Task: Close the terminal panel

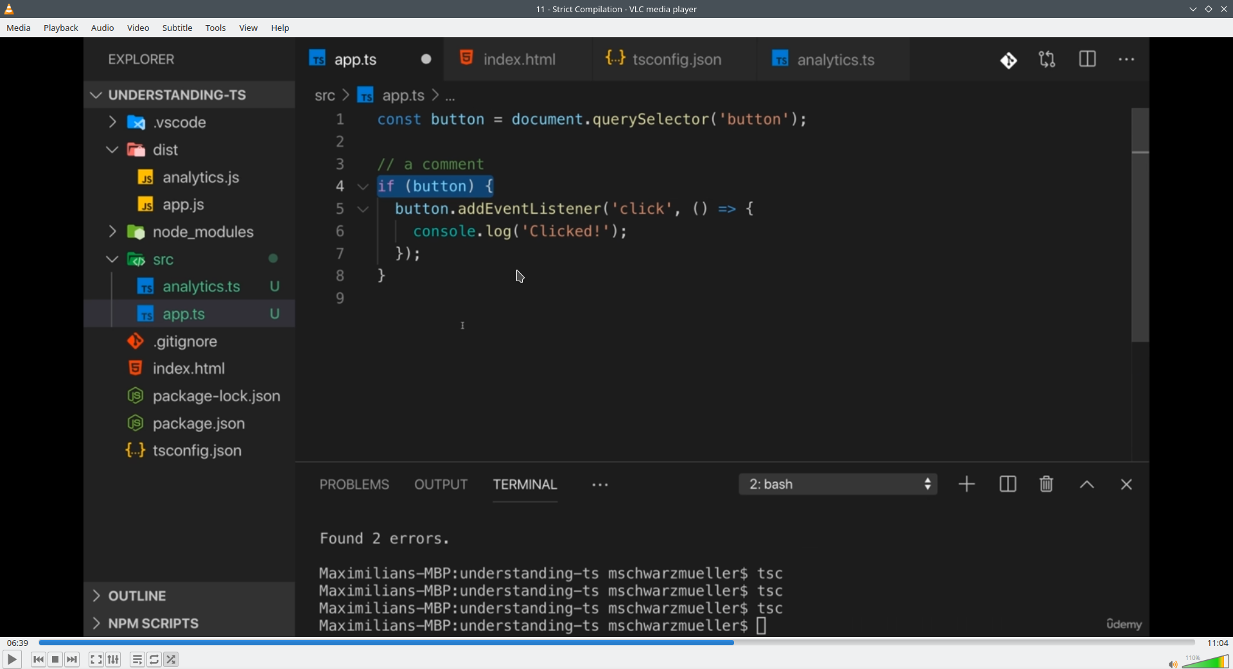Action: [x=1126, y=485]
